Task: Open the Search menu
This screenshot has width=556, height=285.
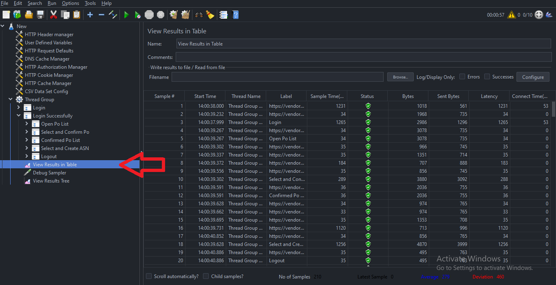Action: pyautogui.click(x=35, y=3)
